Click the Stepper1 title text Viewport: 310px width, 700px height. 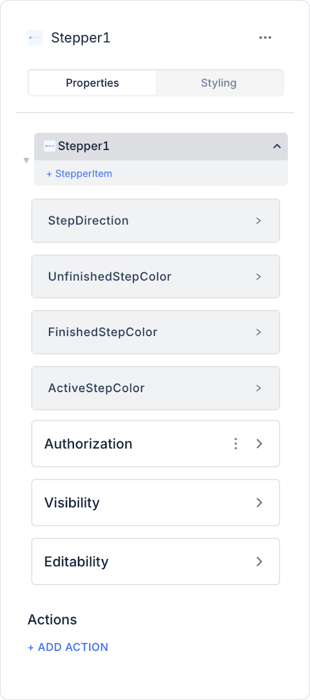pyautogui.click(x=81, y=38)
